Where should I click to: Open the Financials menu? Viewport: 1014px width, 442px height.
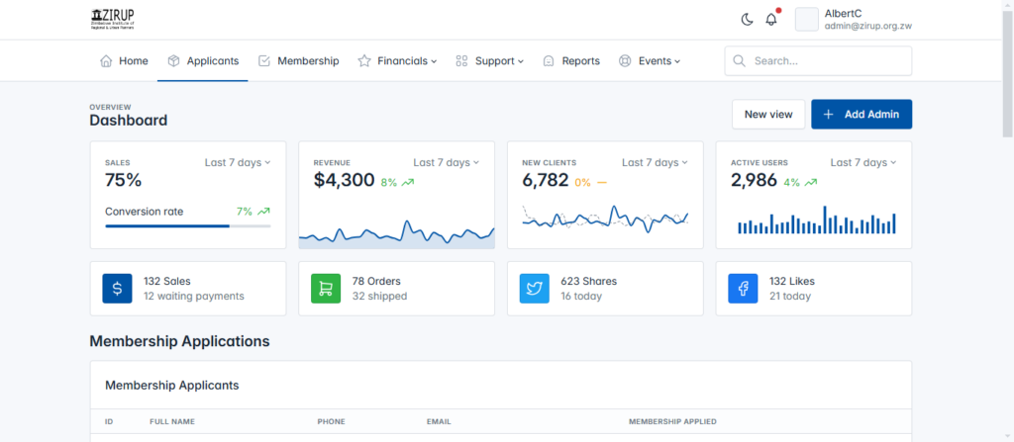[x=397, y=60]
